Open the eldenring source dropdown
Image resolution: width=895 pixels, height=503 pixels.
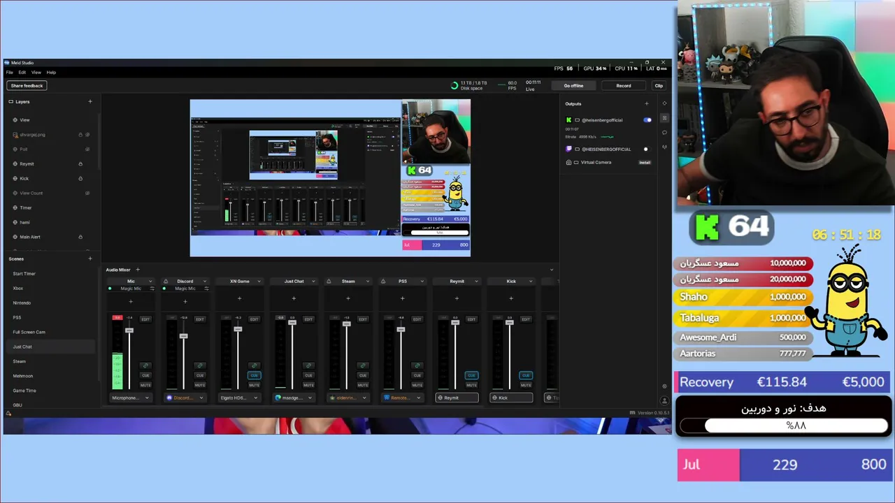click(x=348, y=398)
